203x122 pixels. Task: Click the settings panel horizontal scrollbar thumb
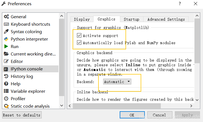click(x=117, y=106)
